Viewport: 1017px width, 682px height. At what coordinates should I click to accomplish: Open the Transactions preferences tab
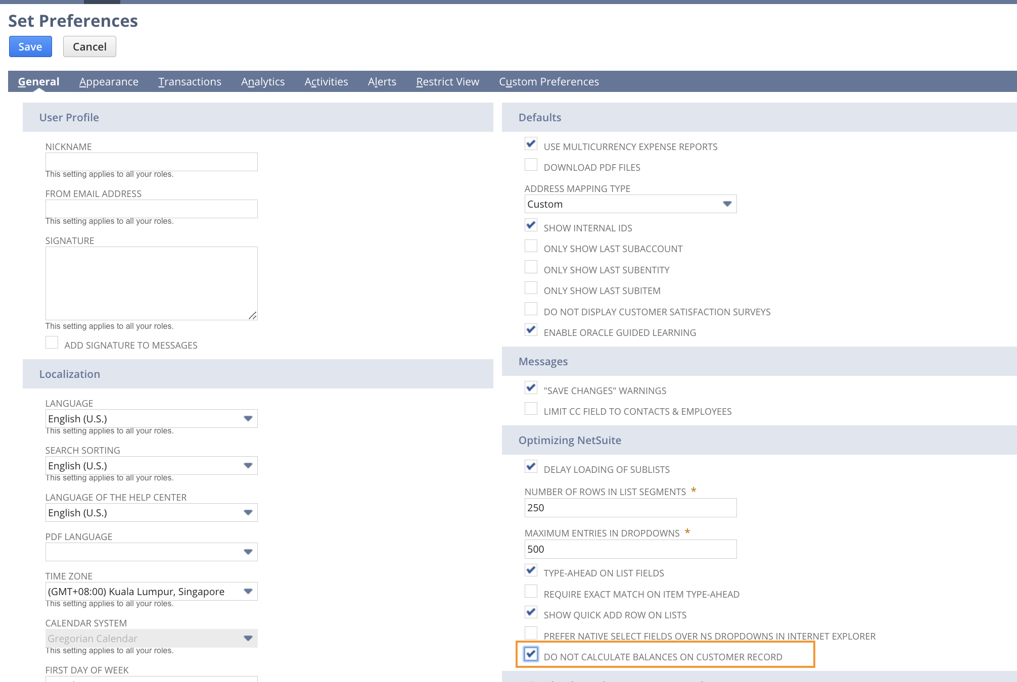(190, 81)
